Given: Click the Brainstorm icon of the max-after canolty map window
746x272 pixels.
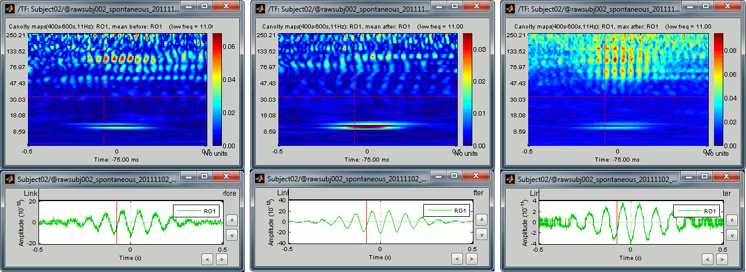Looking at the screenshot, I should 510,9.
